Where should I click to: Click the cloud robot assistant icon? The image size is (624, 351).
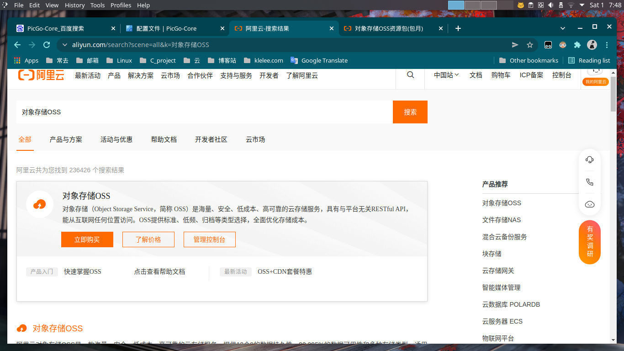(589, 204)
